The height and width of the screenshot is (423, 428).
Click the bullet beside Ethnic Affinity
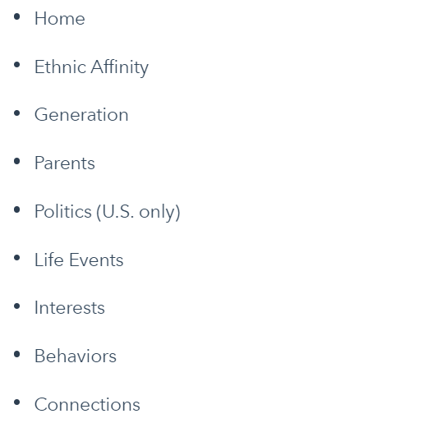point(16,65)
